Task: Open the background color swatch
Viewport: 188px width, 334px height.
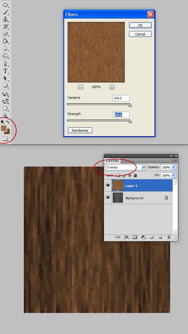Action: 8,132
